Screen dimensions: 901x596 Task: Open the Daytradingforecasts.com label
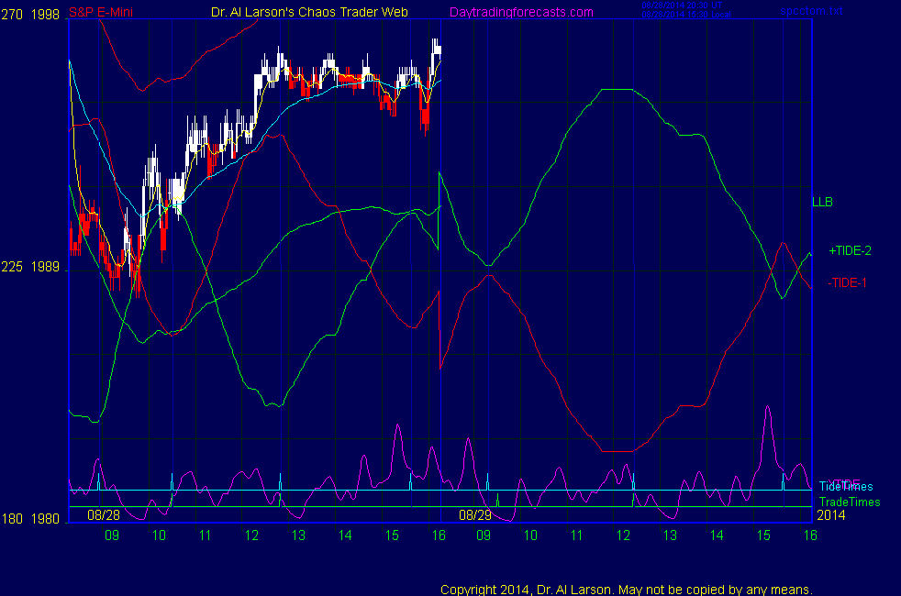[x=521, y=12]
